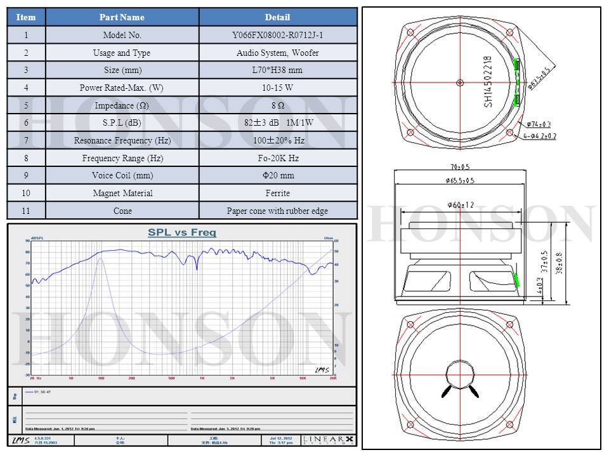Click the SPL vs Freq graph title

tap(182, 233)
